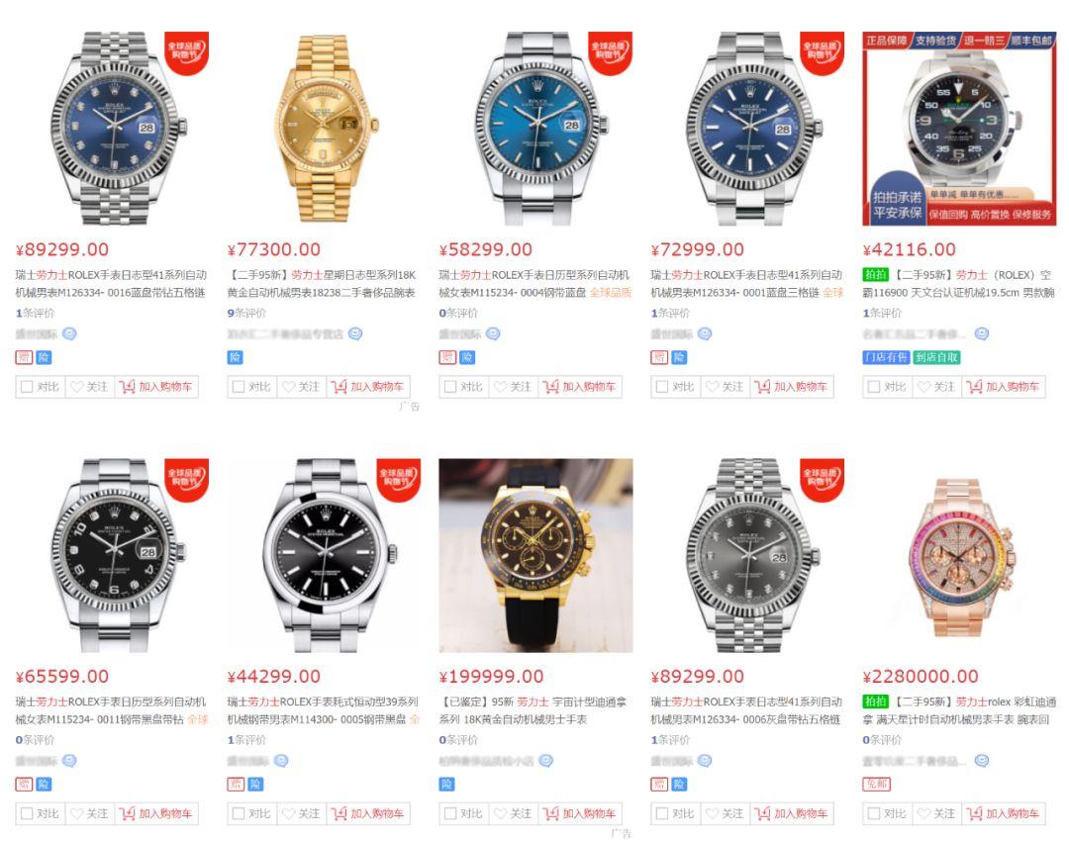This screenshot has width=1069, height=843.
Task: Open title link of M115234-0004 blue dial watch
Action: 535,284
